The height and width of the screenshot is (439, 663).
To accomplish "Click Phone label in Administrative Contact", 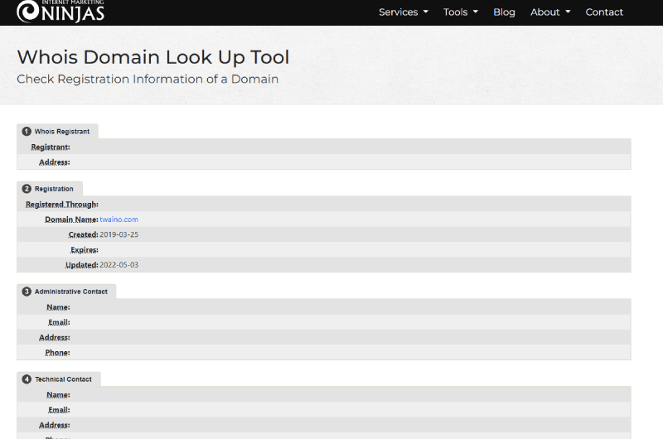I will point(57,353).
